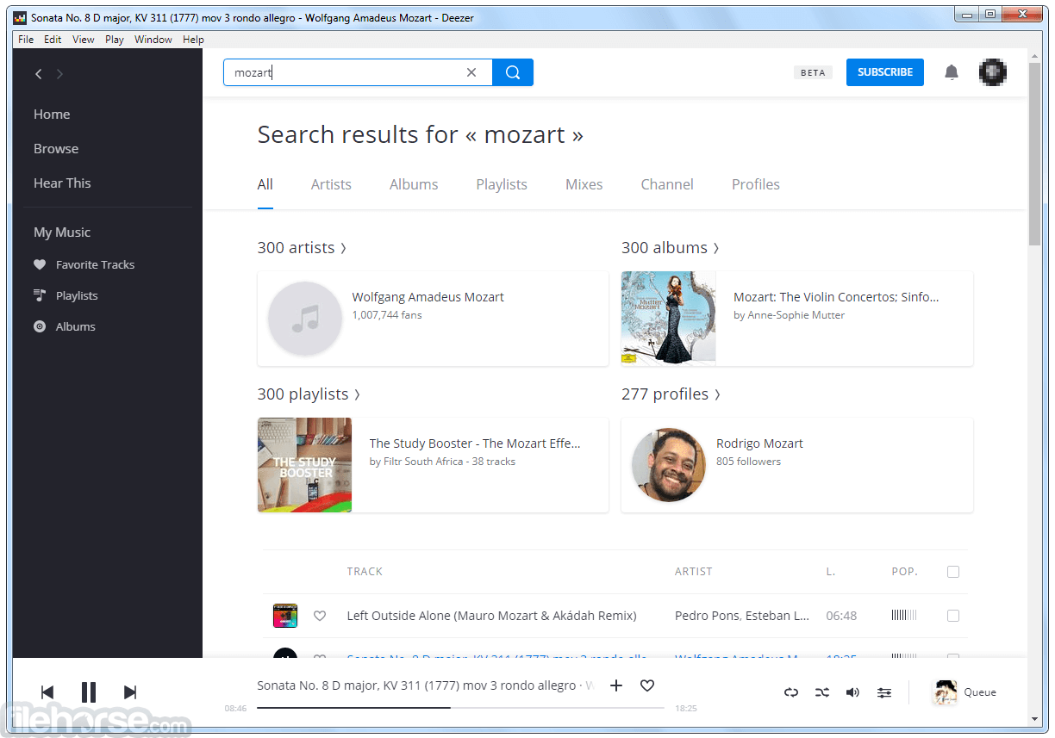
Task: Switch to the Channel tab
Action: [667, 184]
